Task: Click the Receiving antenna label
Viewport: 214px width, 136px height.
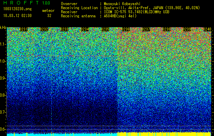Action: 78,16
